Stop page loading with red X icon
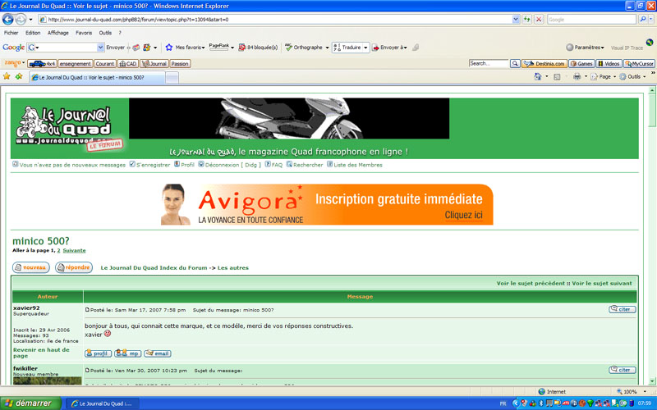This screenshot has height=410, width=657. pos(538,18)
